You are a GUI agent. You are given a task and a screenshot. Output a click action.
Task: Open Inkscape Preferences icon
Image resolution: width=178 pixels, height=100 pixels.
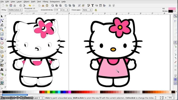pos(110,6)
